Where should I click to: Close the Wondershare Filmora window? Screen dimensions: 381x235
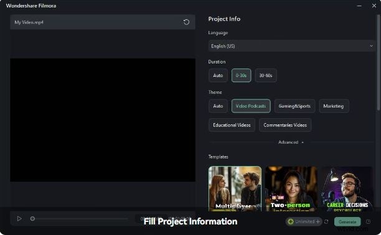tap(374, 6)
